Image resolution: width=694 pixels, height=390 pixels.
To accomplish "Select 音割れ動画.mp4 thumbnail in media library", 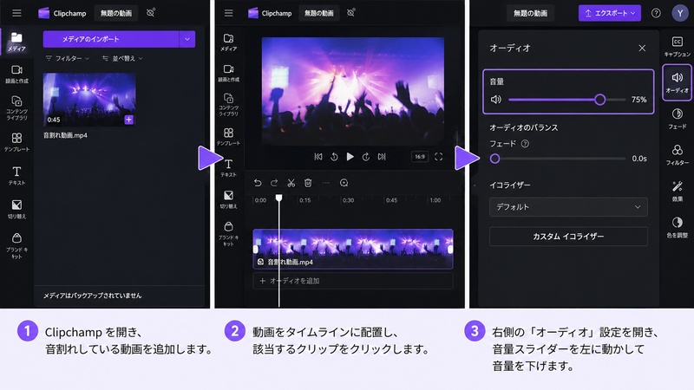I will click(x=89, y=100).
